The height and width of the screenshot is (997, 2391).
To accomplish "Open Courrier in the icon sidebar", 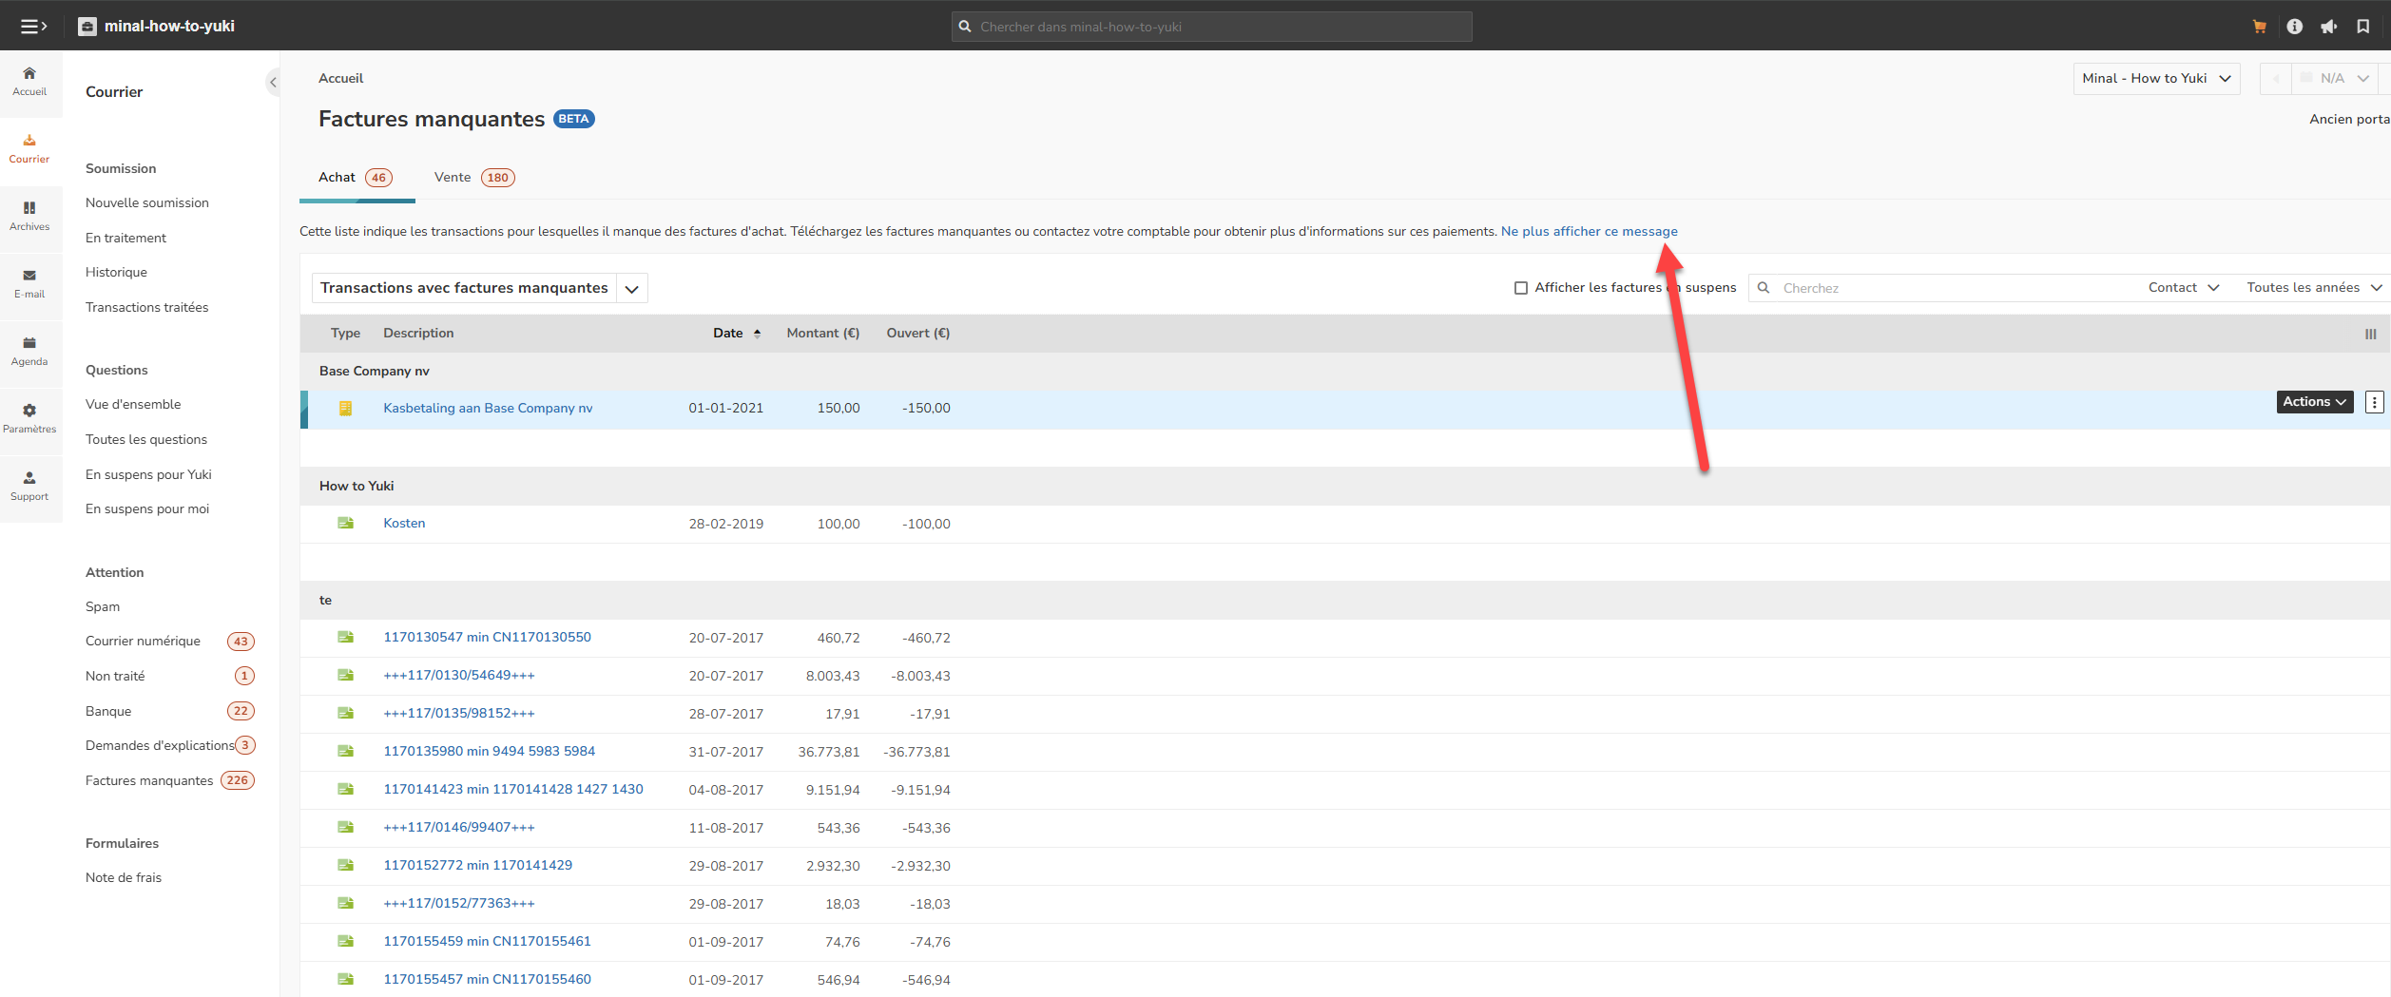I will [x=29, y=149].
